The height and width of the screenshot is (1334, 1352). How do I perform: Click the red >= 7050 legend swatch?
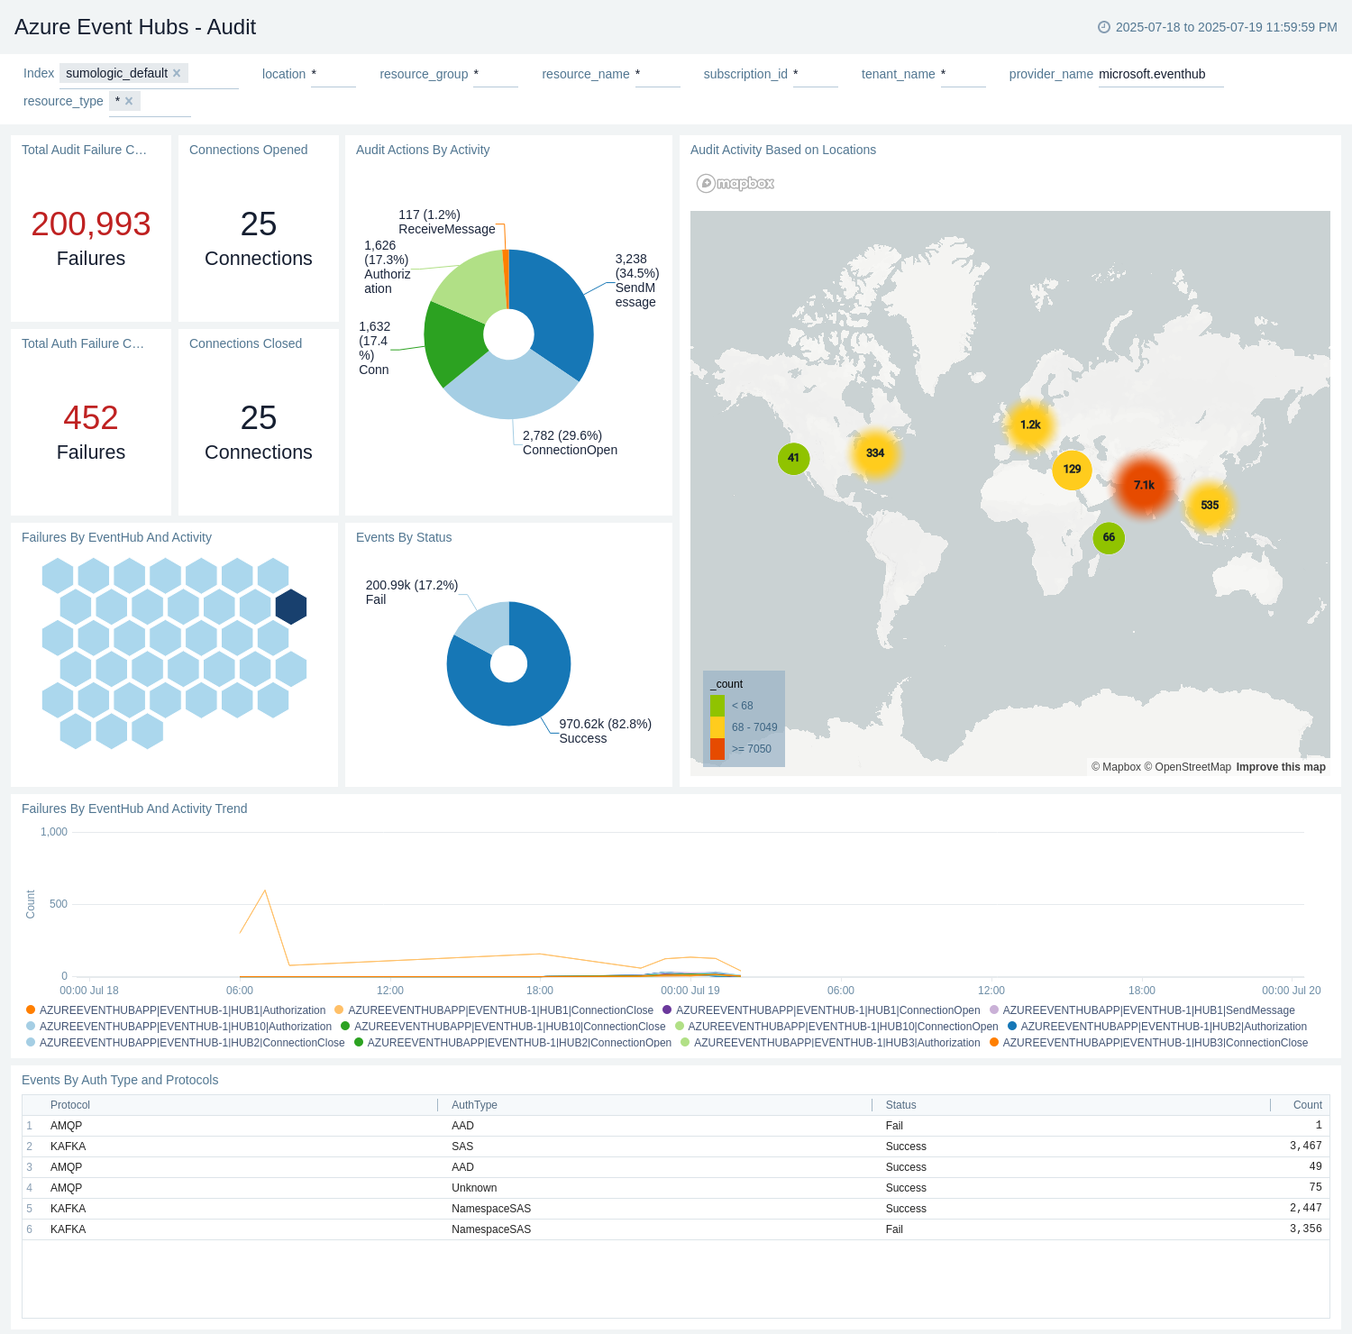pos(717,749)
